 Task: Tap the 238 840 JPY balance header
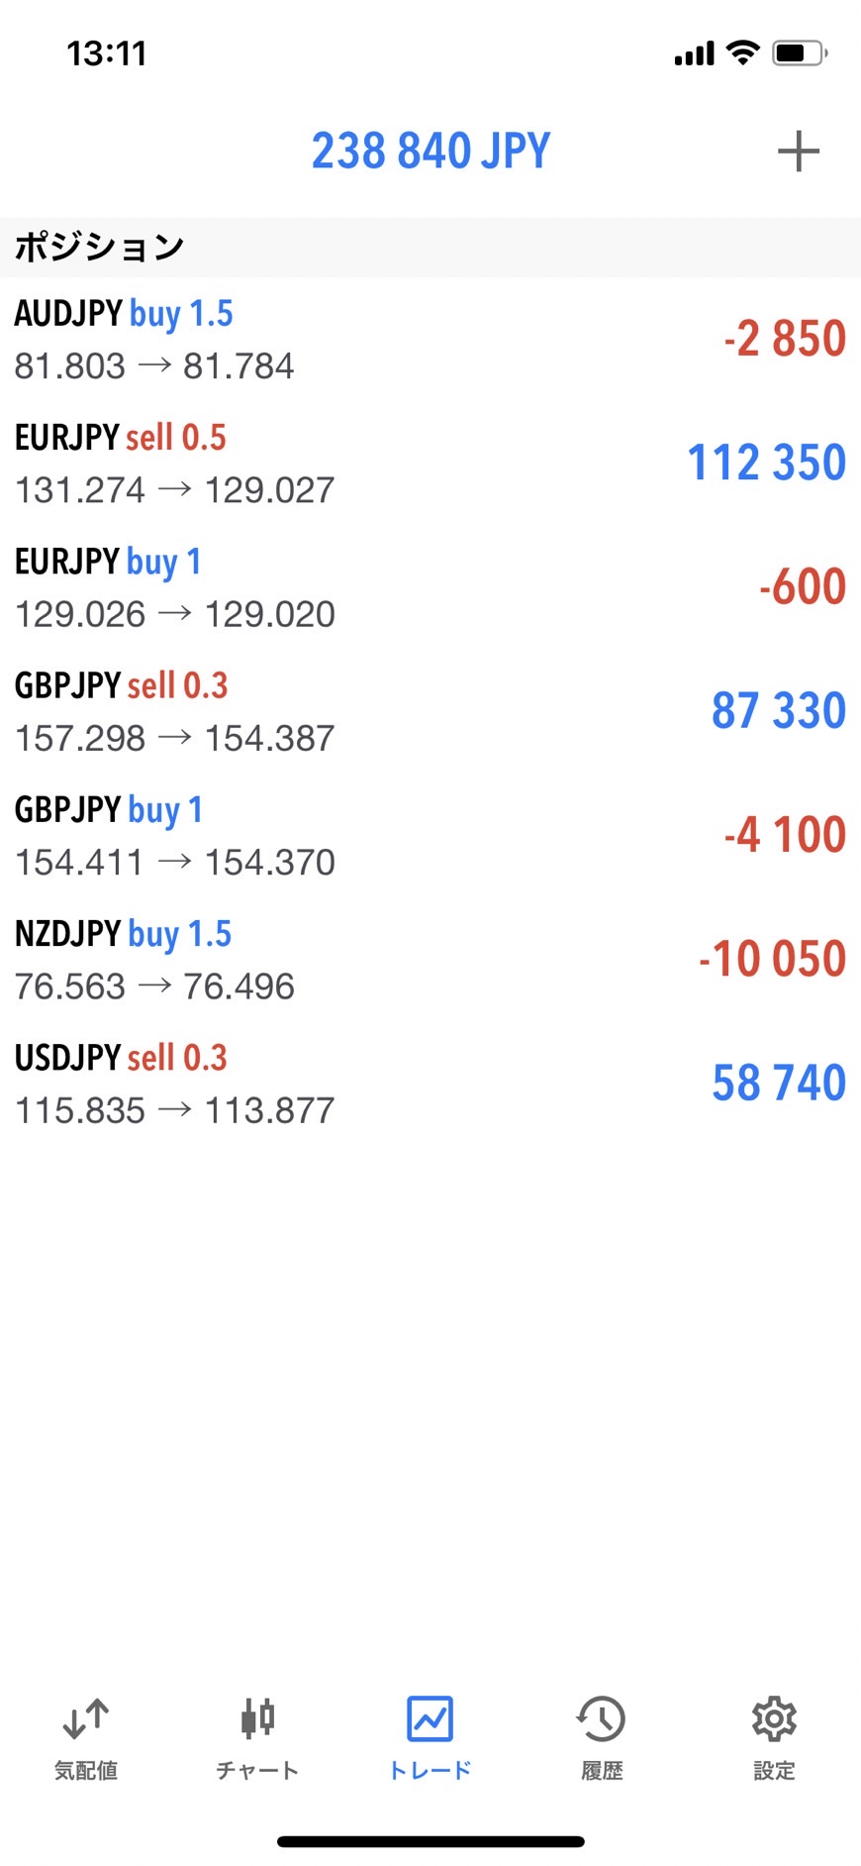point(430,152)
